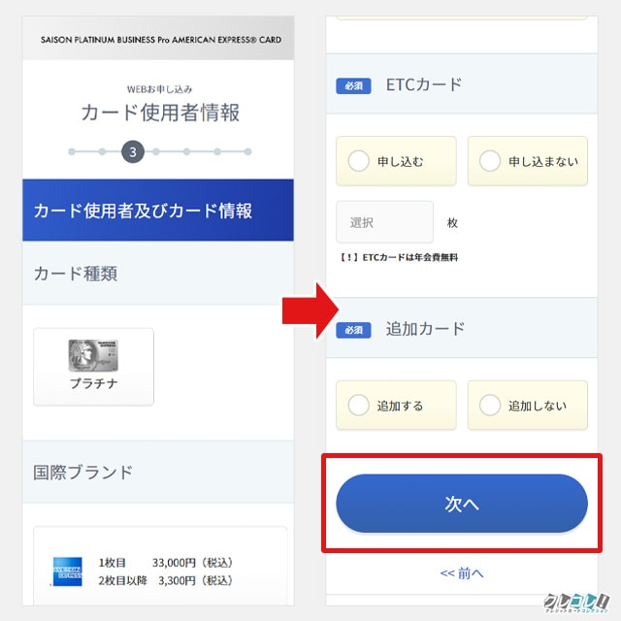Viewport: 621px width, 621px height.
Task: Click the last progress step dot
Action: point(247,152)
